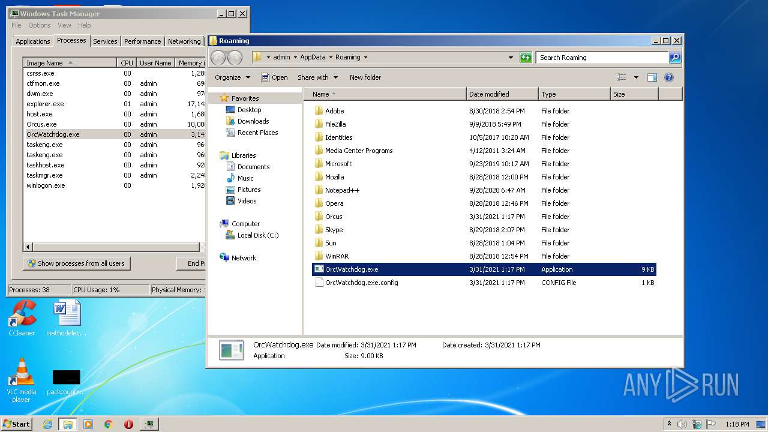Click the change view icon in Explorer toolbar
The height and width of the screenshot is (432, 768).
coord(622,77)
